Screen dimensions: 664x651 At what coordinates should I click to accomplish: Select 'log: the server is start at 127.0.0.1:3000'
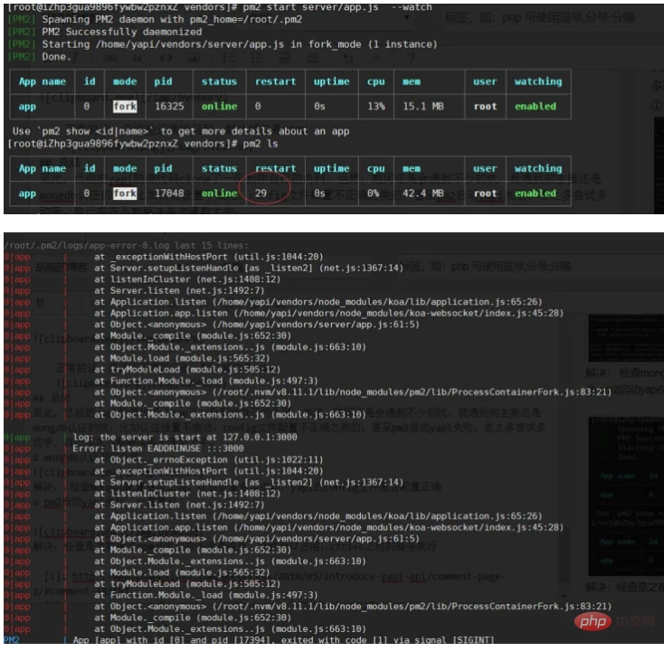coord(185,438)
